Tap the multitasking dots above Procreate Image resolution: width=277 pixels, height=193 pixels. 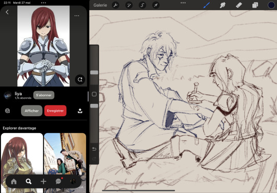click(x=183, y=3)
